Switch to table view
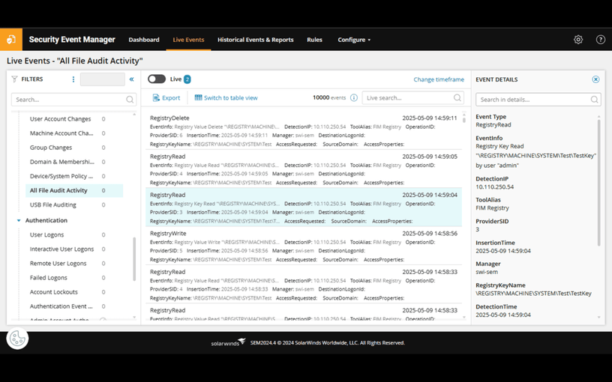This screenshot has height=382, width=612. coord(226,98)
